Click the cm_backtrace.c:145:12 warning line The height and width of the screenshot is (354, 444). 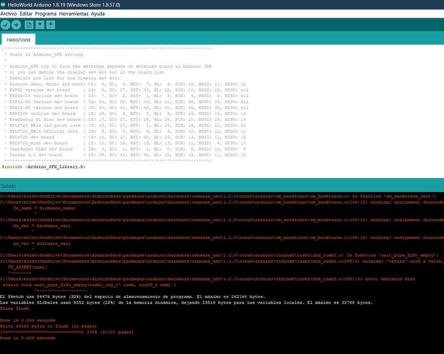point(222,220)
